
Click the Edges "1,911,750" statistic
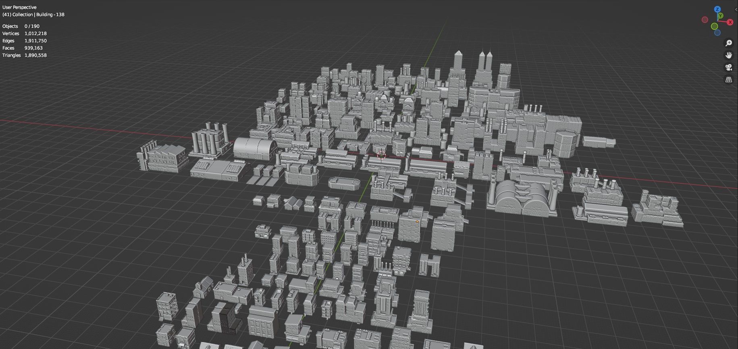[35, 41]
